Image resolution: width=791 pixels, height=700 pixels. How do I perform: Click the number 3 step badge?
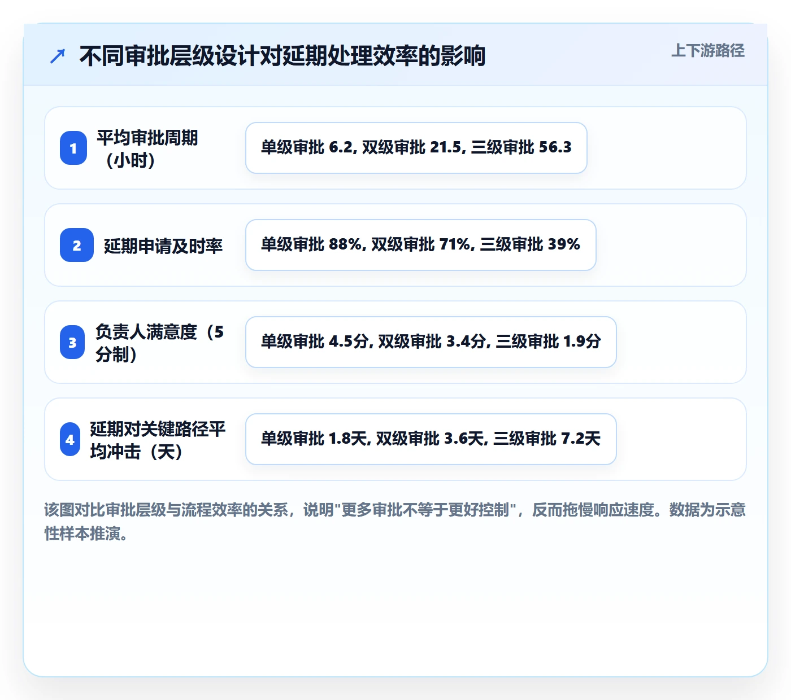point(72,342)
